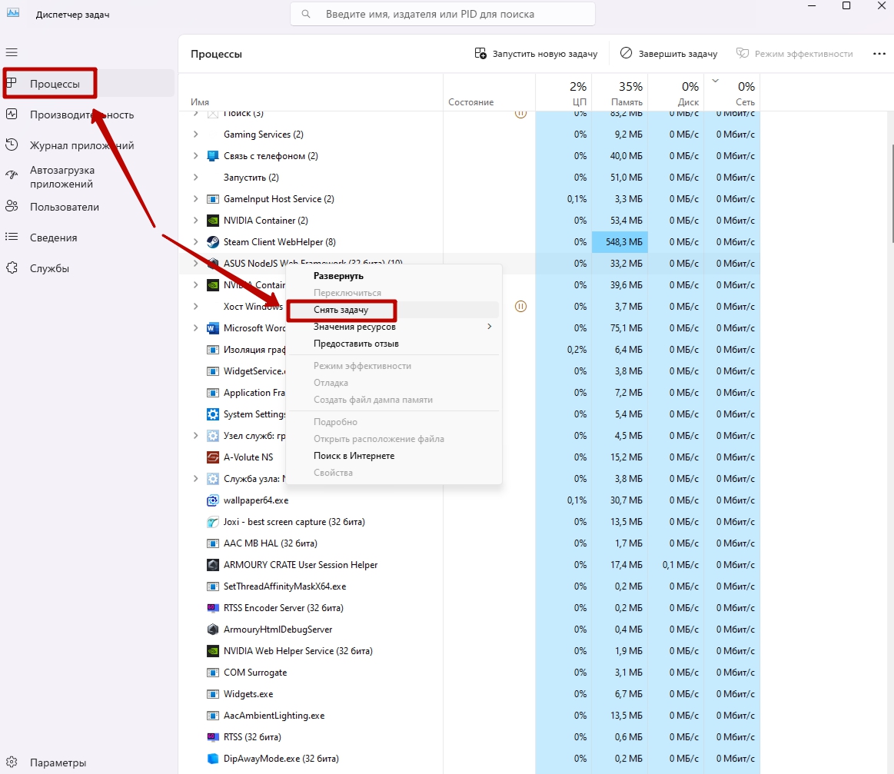Select the COM Surrogate row
894x774 pixels.
[470, 673]
